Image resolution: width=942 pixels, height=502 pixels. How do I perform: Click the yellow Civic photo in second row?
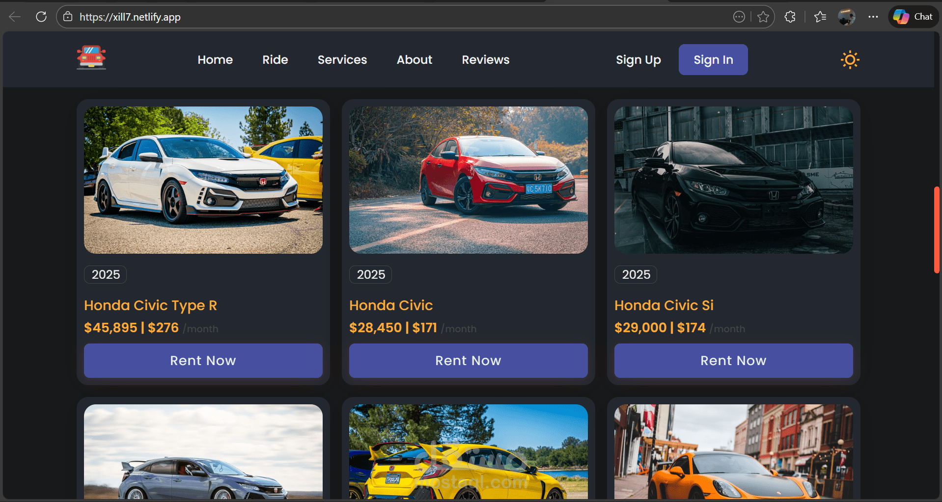469,451
